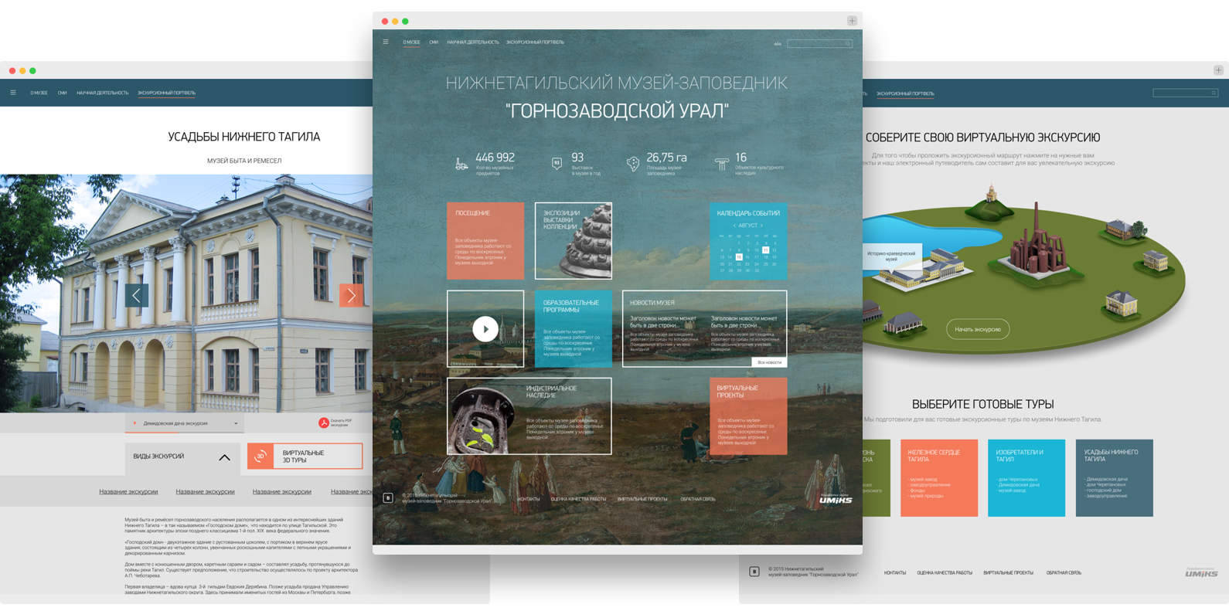Open new tab with plus icon in center window
The image size is (1229, 611).
click(x=852, y=21)
